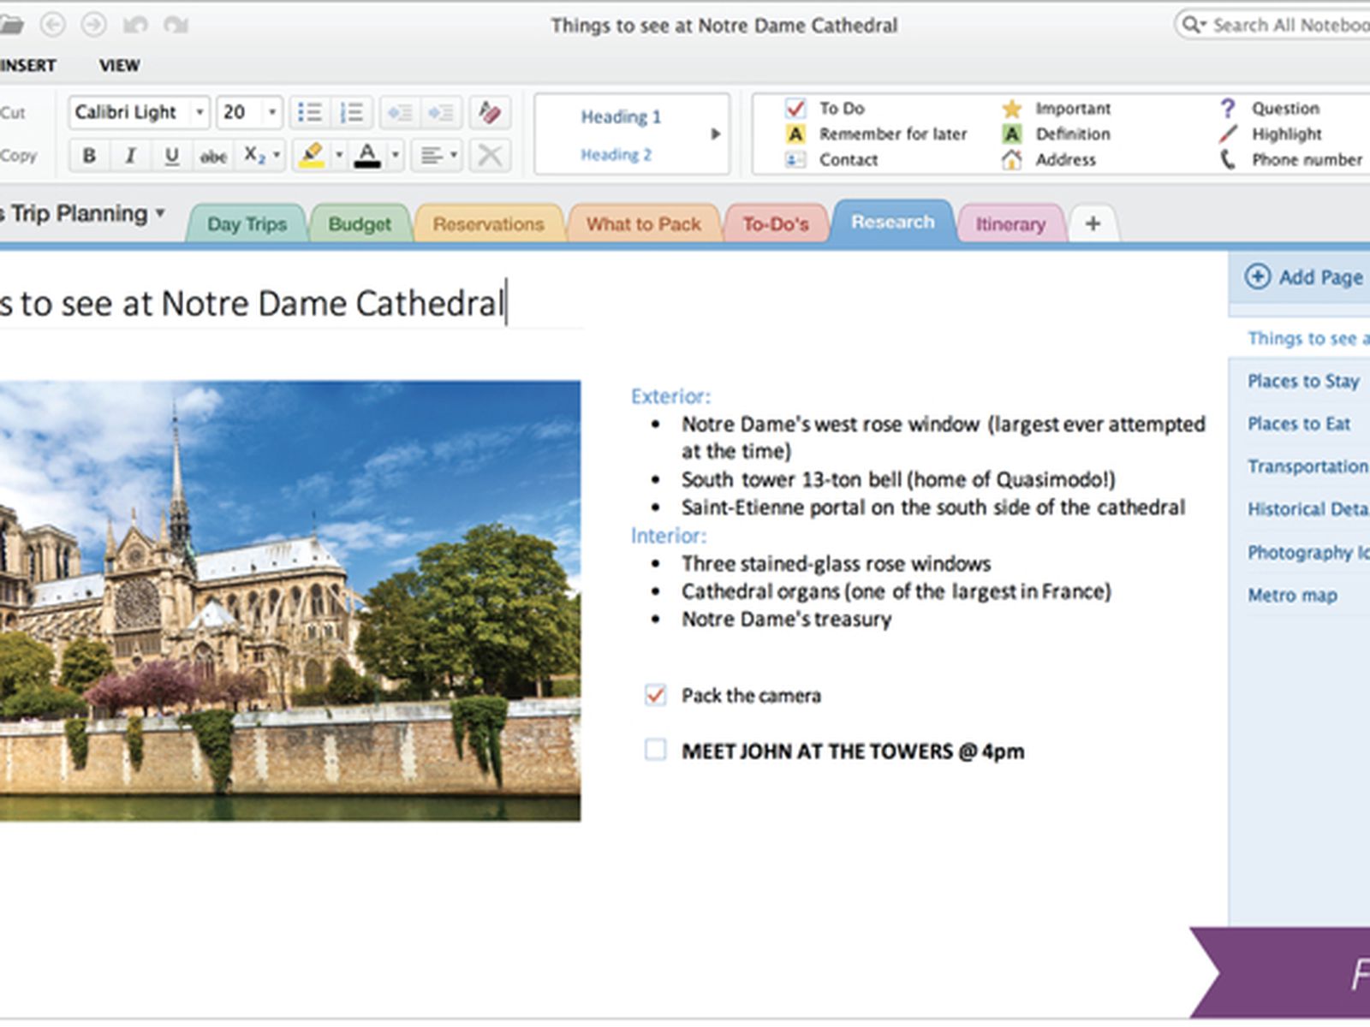The height and width of the screenshot is (1027, 1370).
Task: Apply the Heading 1 style
Action: [621, 117]
